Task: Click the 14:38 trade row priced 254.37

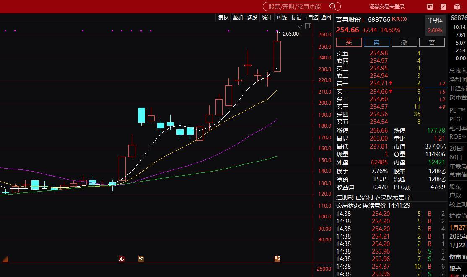Action: [x=390, y=267]
